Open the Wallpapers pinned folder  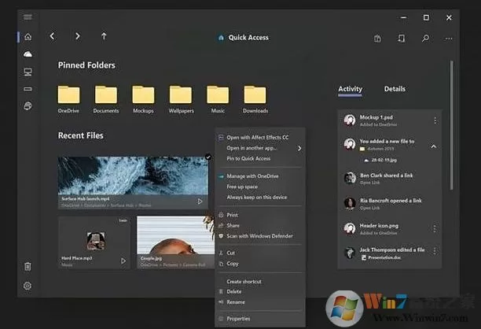click(x=181, y=99)
